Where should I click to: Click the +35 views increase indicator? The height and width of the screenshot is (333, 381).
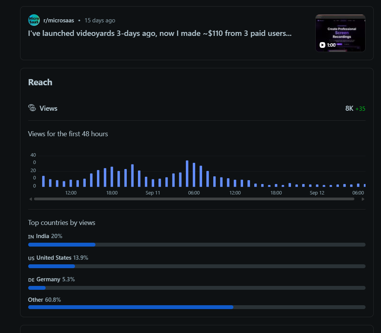[360, 109]
